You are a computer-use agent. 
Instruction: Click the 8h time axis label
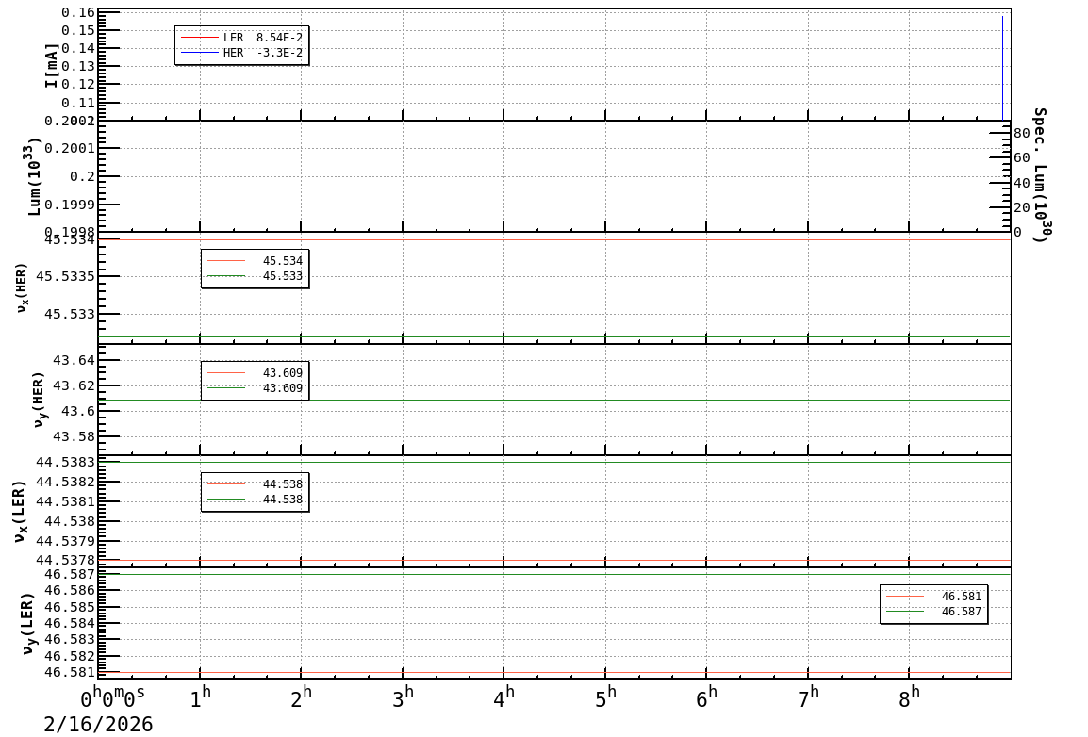(x=909, y=699)
